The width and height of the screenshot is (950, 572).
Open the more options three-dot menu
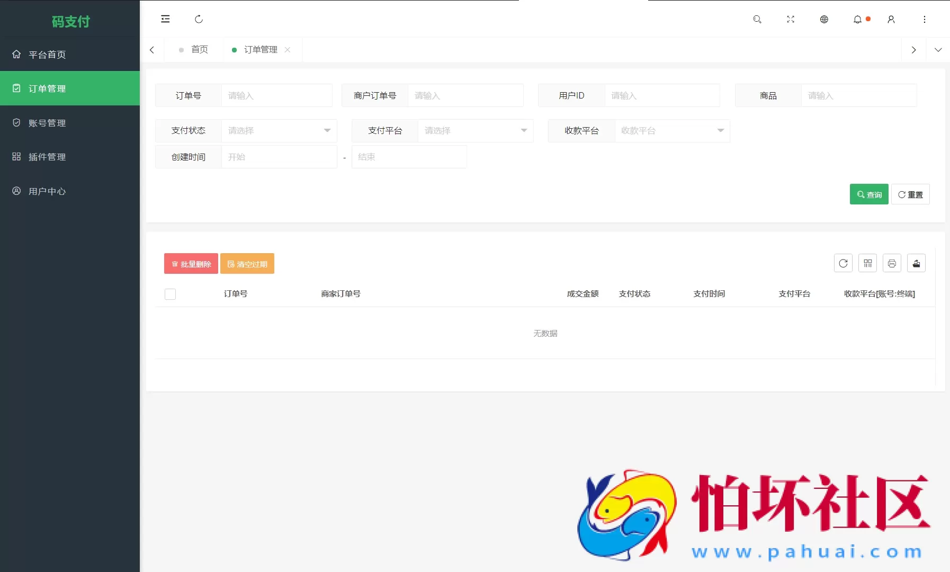tap(925, 19)
